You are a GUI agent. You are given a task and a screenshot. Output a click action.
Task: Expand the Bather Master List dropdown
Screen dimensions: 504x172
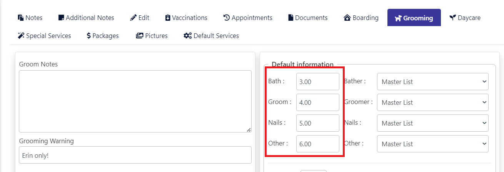(433, 81)
